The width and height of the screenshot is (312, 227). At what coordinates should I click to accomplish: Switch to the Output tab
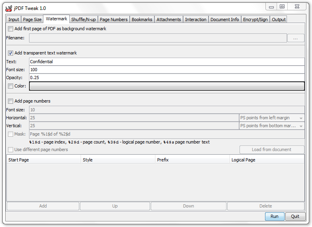279,19
